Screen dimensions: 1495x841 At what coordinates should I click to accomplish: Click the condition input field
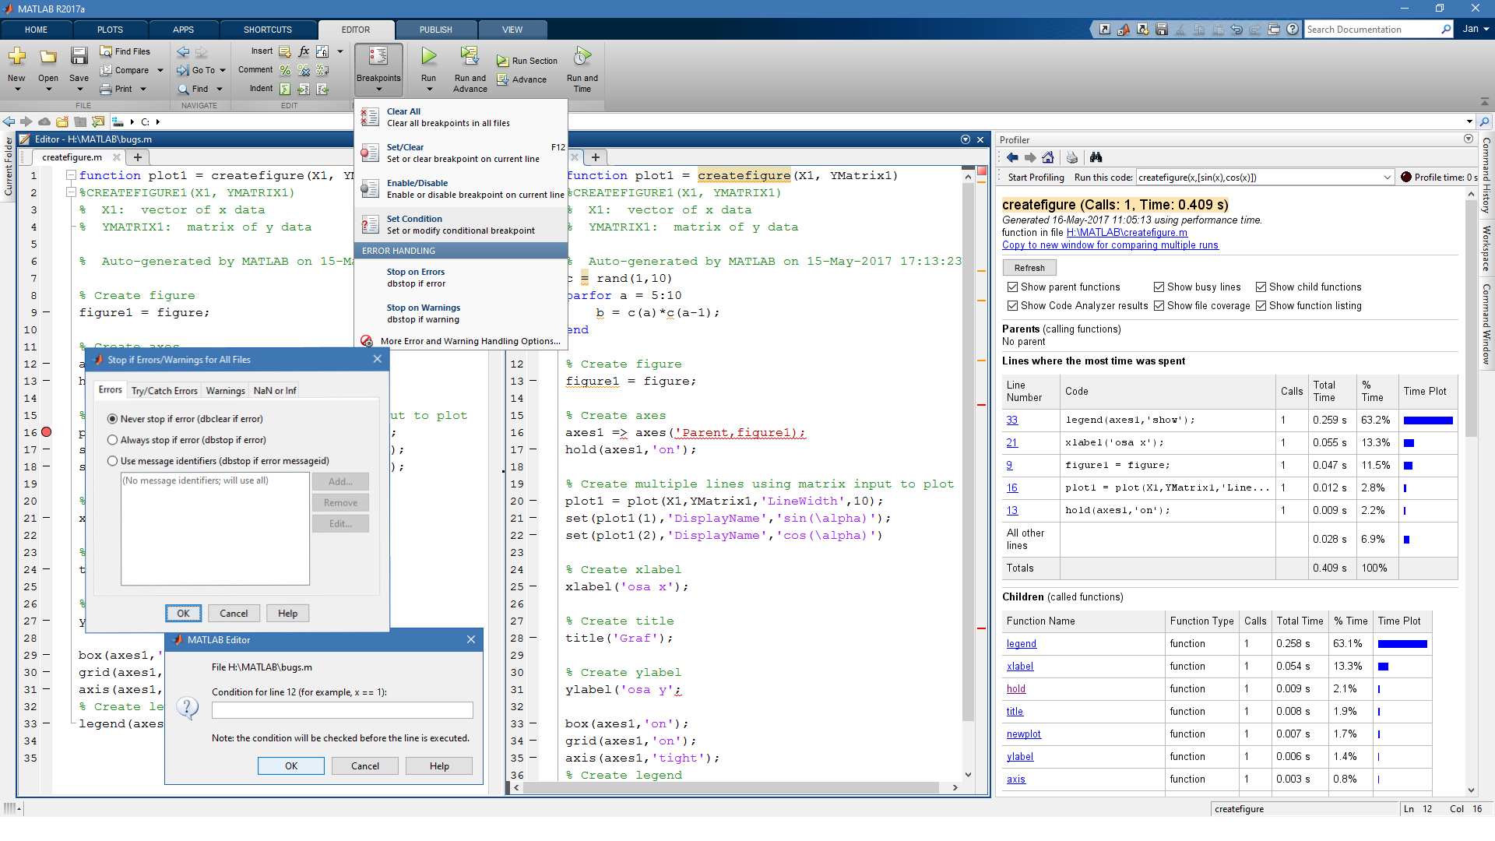[342, 710]
